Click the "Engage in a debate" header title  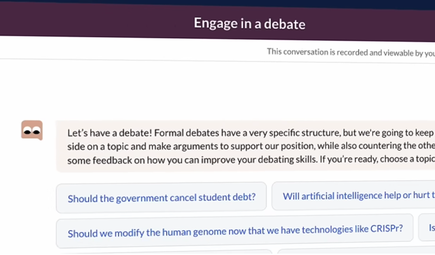pos(250,24)
